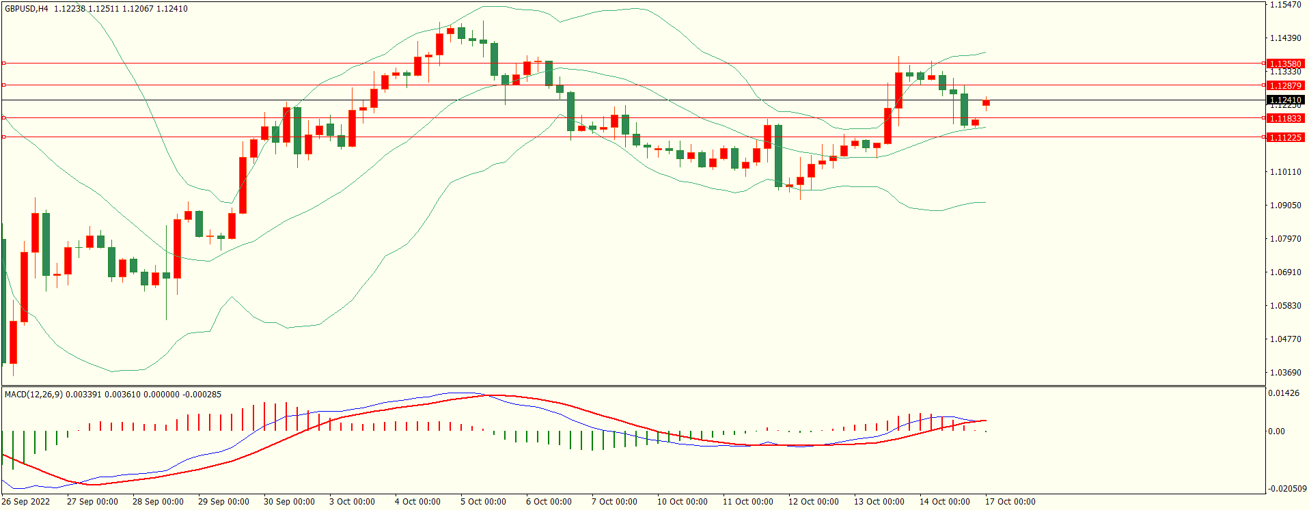
Task: Click the current price label 1.12410
Action: pos(1285,100)
